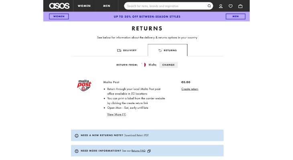The height and width of the screenshot is (160, 293).
Task: Open saved items heart icon
Action: click(230, 6)
